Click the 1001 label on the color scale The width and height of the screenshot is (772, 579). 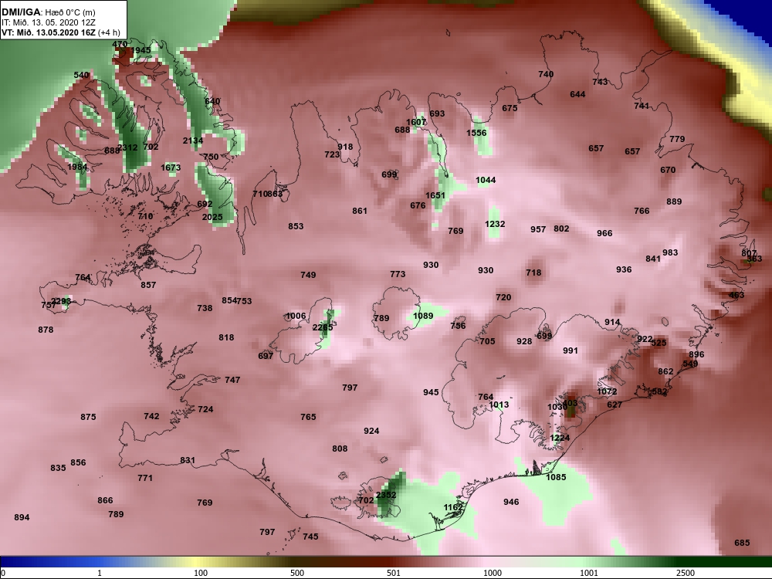coord(589,573)
